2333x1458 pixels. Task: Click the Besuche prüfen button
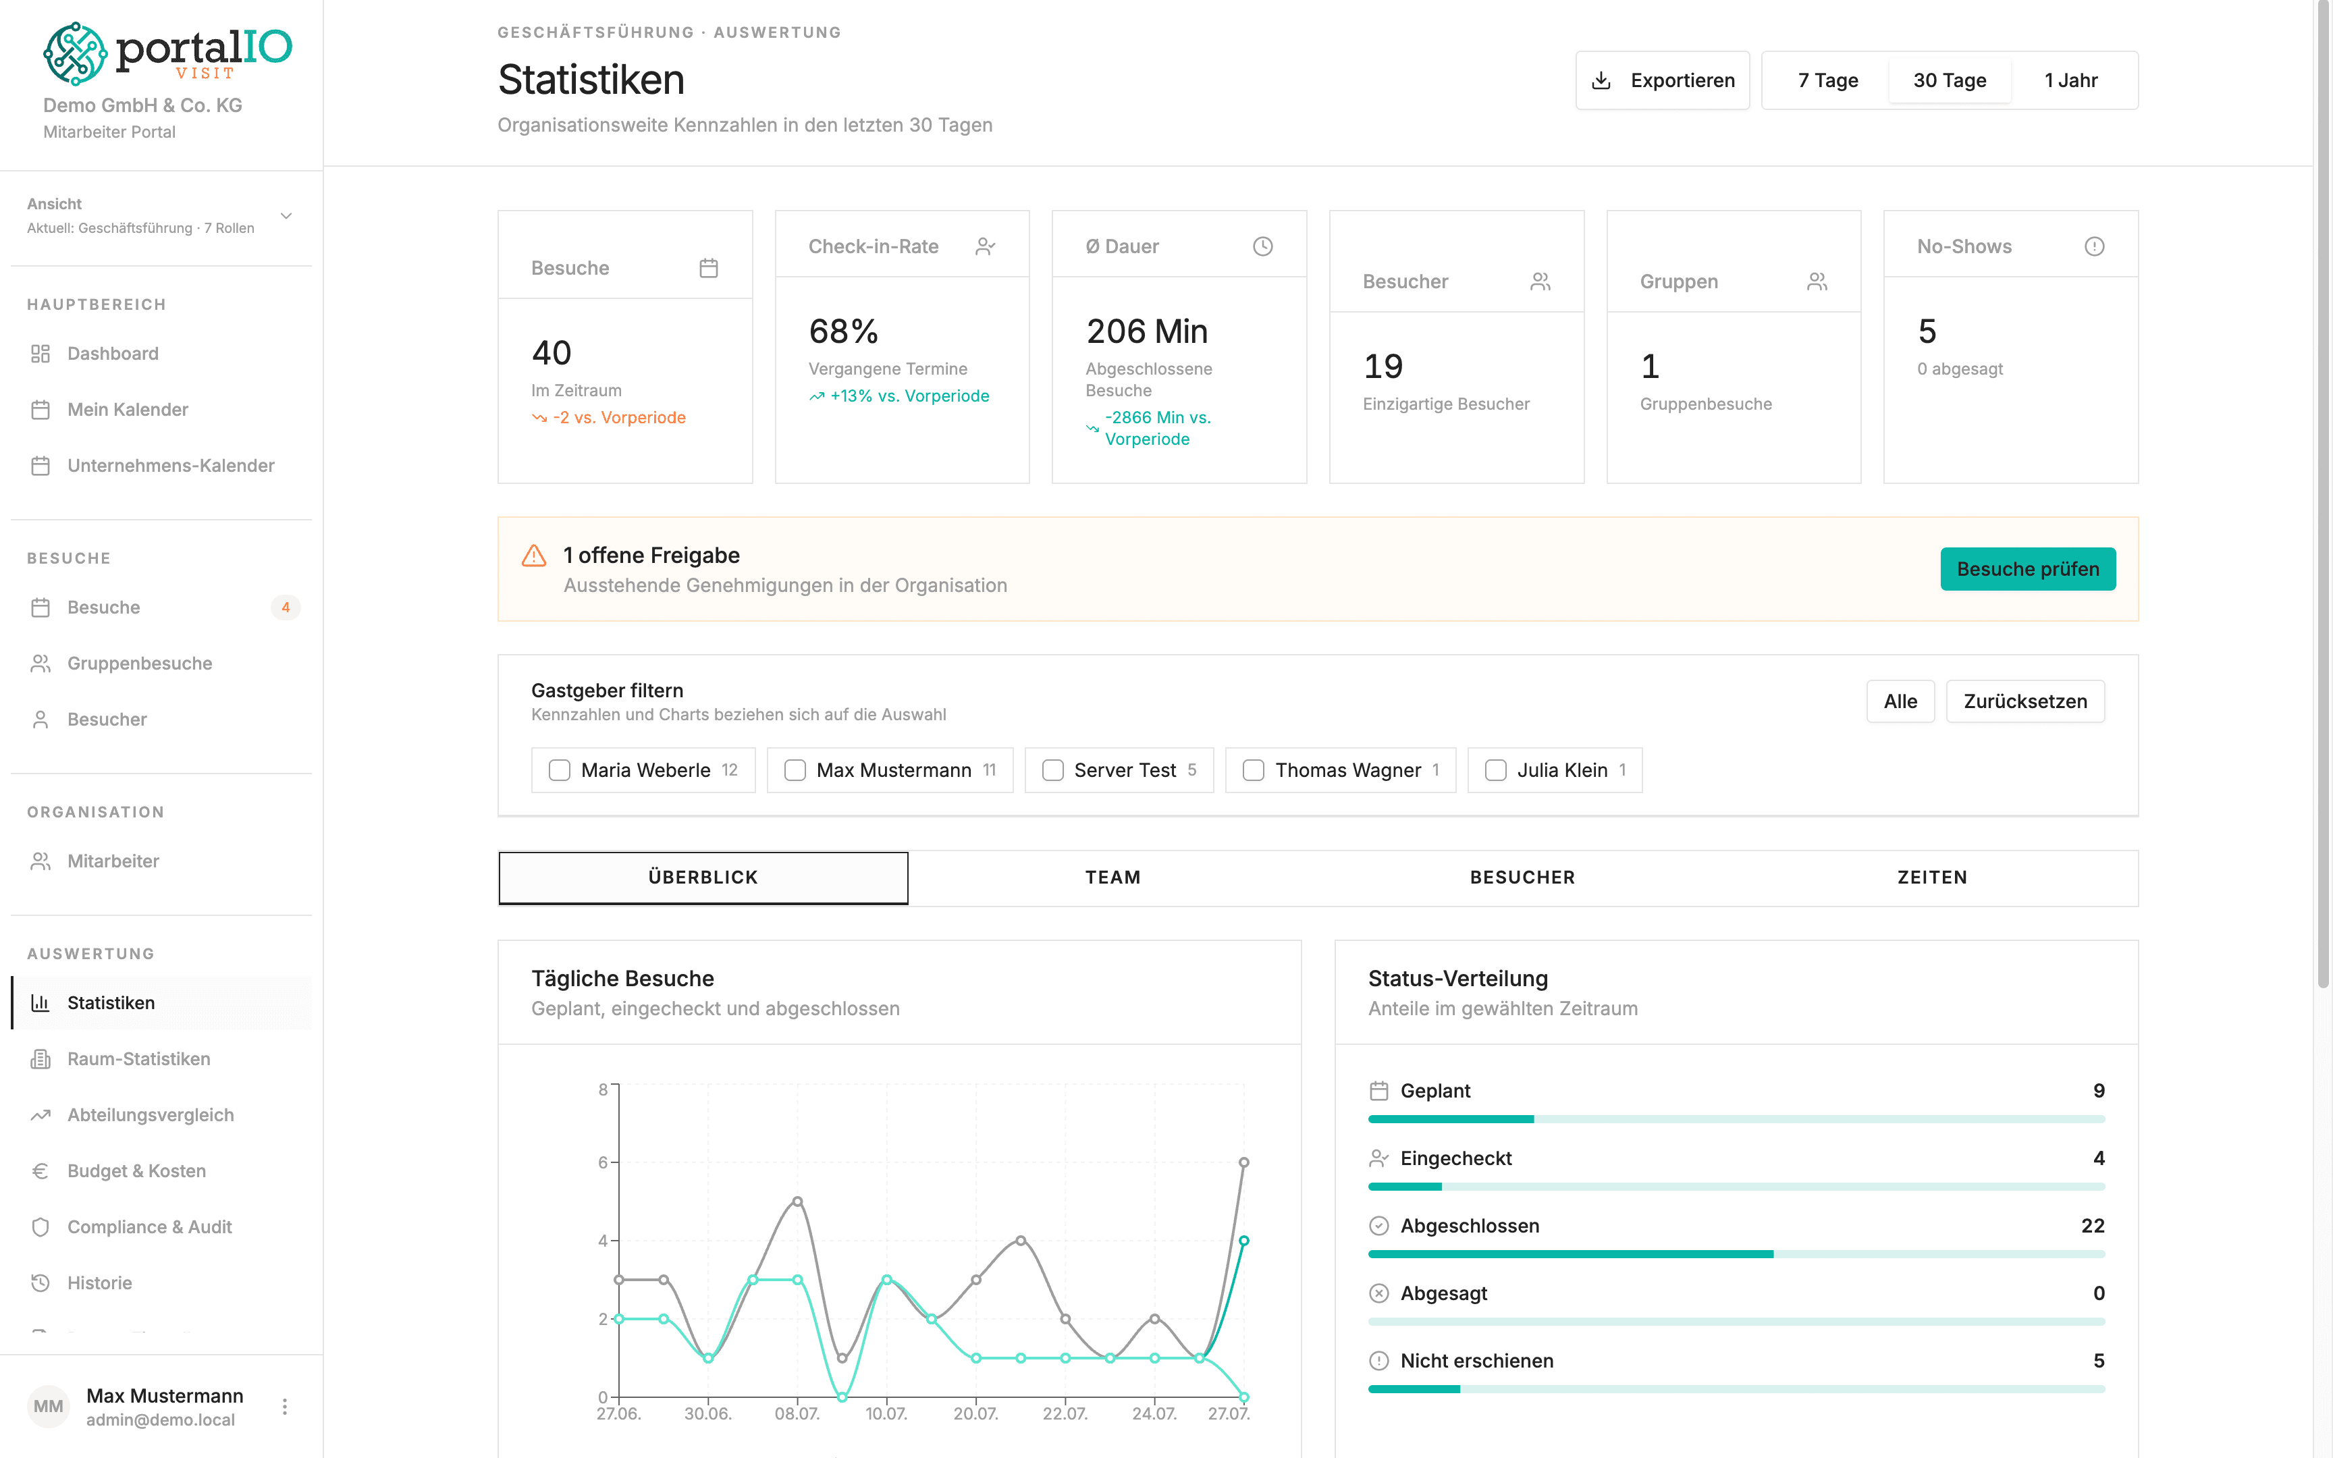[x=2027, y=569]
